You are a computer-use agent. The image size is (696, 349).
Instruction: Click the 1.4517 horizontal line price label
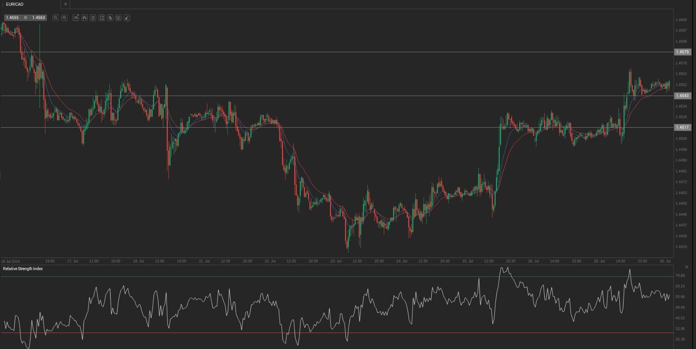682,127
